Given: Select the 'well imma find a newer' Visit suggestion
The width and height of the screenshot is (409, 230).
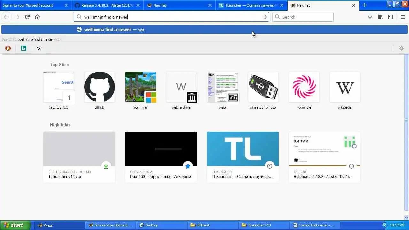Looking at the screenshot, I should [x=204, y=29].
